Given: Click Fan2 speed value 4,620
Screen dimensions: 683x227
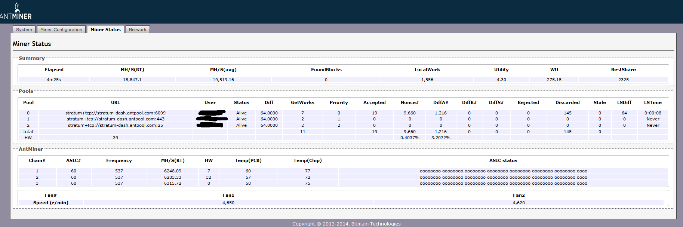Looking at the screenshot, I should click(x=519, y=203).
